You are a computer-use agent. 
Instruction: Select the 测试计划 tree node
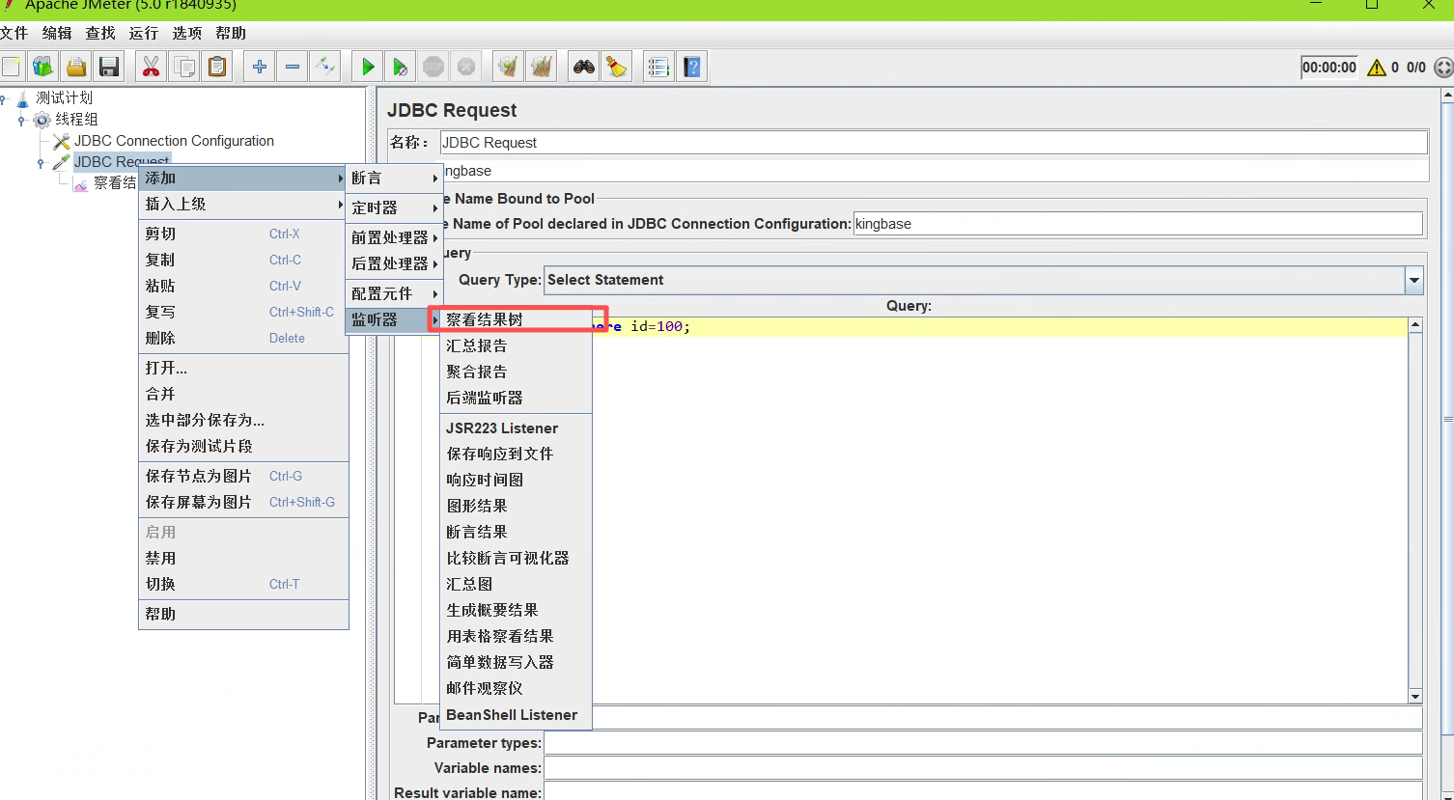coord(64,97)
